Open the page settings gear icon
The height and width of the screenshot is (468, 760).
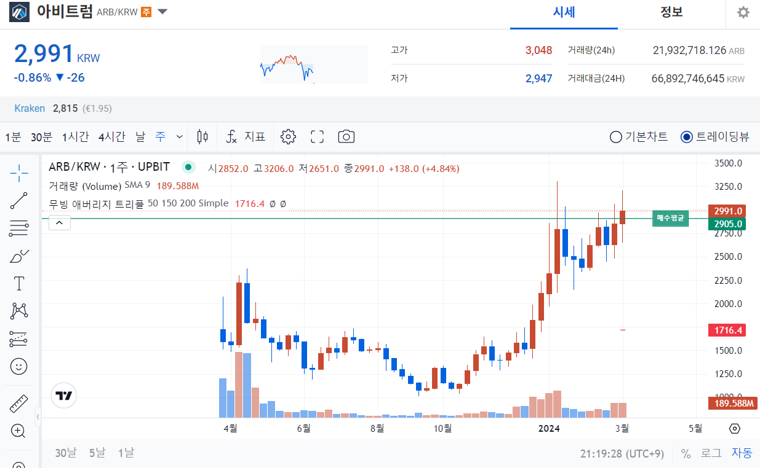[743, 12]
